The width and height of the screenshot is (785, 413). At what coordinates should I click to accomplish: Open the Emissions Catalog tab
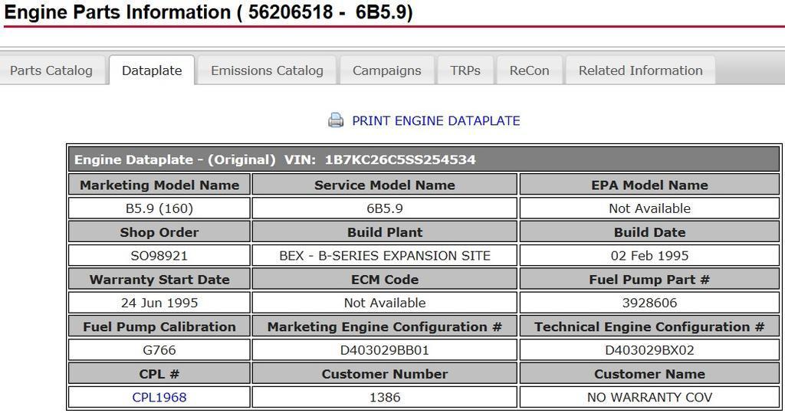[267, 70]
